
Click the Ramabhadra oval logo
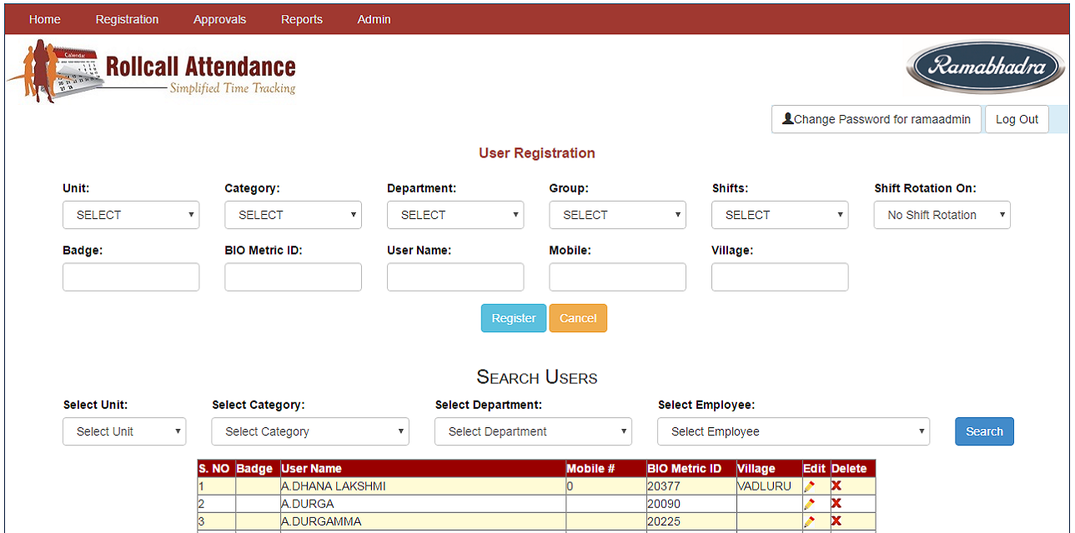[x=985, y=67]
